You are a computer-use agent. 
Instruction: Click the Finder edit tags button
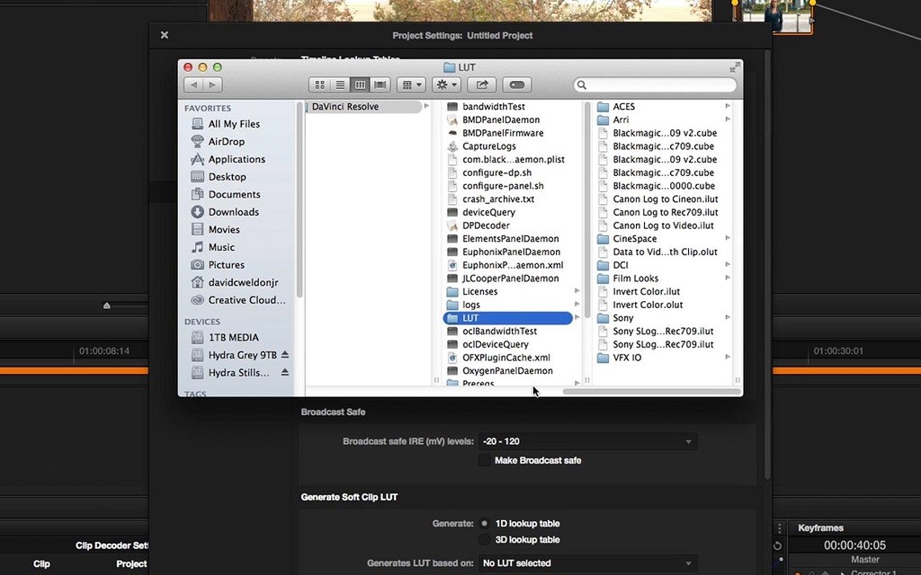point(517,85)
